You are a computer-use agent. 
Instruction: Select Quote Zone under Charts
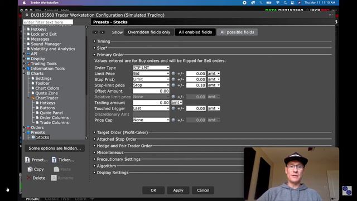[46, 93]
